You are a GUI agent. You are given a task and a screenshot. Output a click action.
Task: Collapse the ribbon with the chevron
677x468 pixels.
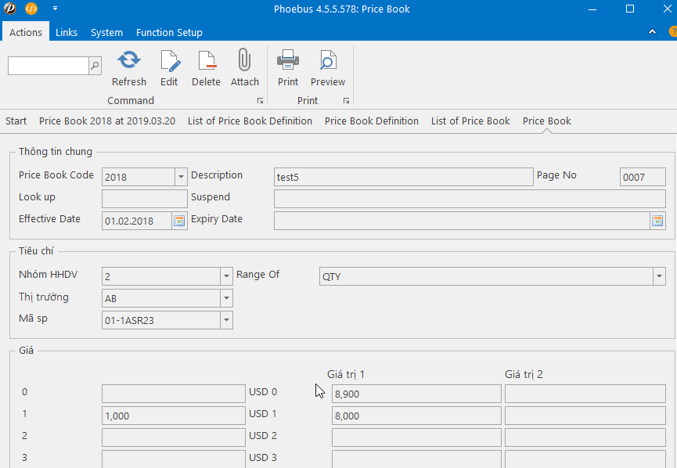point(653,32)
